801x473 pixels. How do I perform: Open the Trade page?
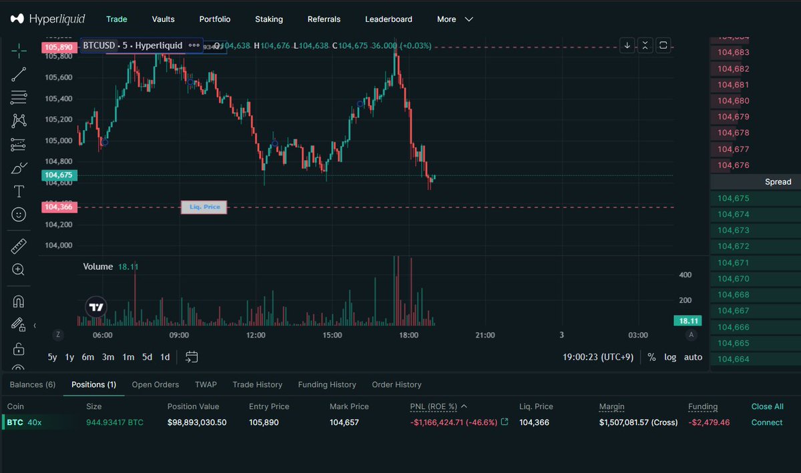click(x=117, y=19)
